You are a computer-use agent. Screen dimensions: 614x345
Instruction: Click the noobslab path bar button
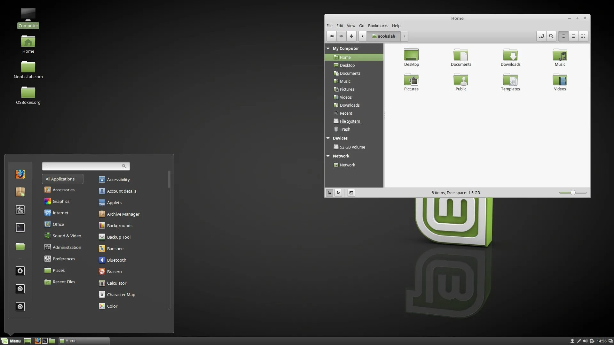[x=383, y=36]
